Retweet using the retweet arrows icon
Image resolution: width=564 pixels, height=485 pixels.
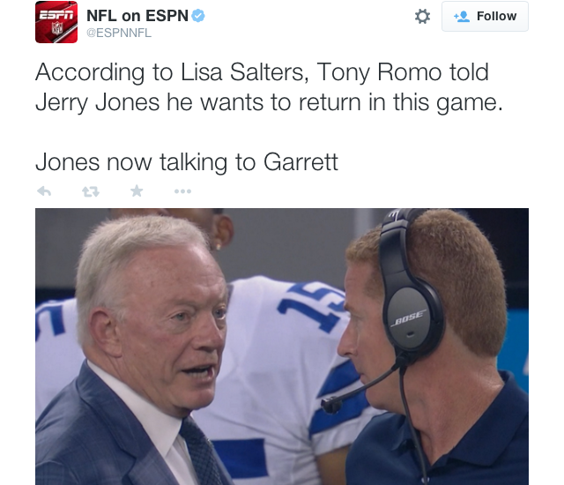pyautogui.click(x=90, y=191)
